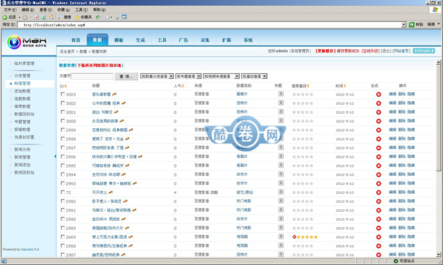Select the checkbox for ID 2999
This screenshot has width=443, height=265.
(62, 130)
